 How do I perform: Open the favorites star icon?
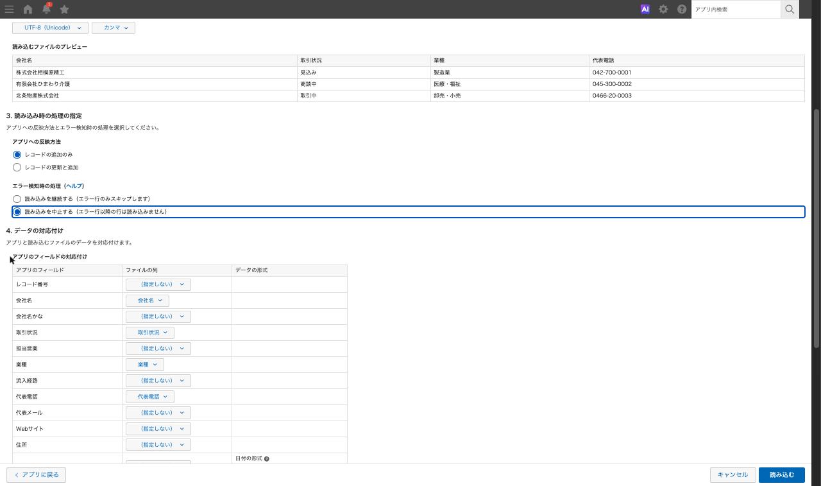click(x=64, y=9)
